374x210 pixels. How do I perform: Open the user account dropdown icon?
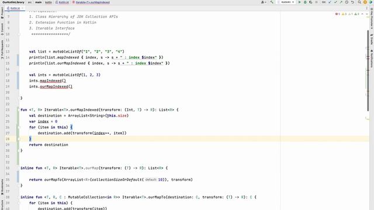(x=264, y=2)
